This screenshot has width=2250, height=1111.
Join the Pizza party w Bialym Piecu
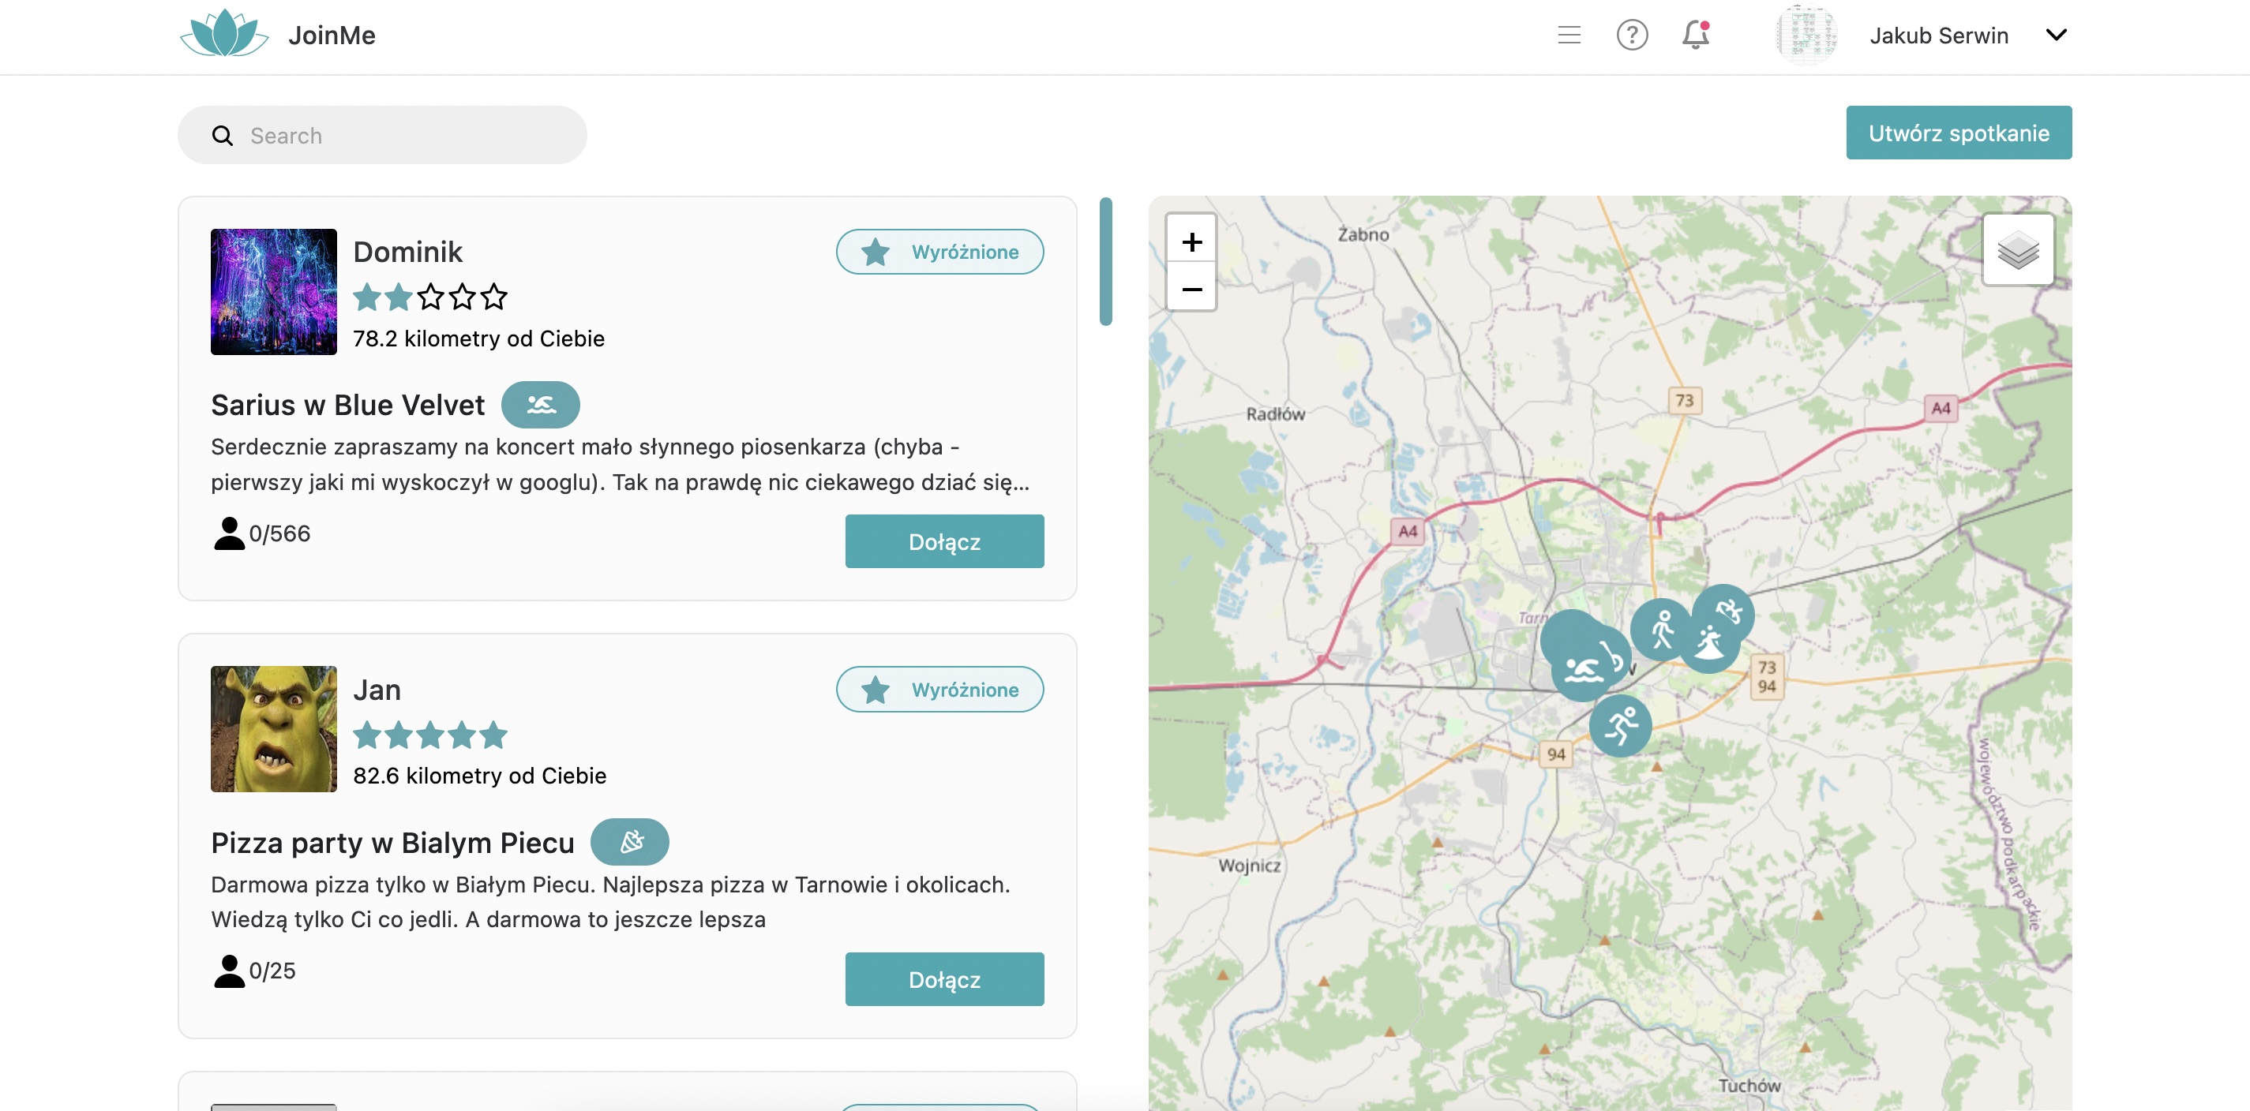(943, 978)
